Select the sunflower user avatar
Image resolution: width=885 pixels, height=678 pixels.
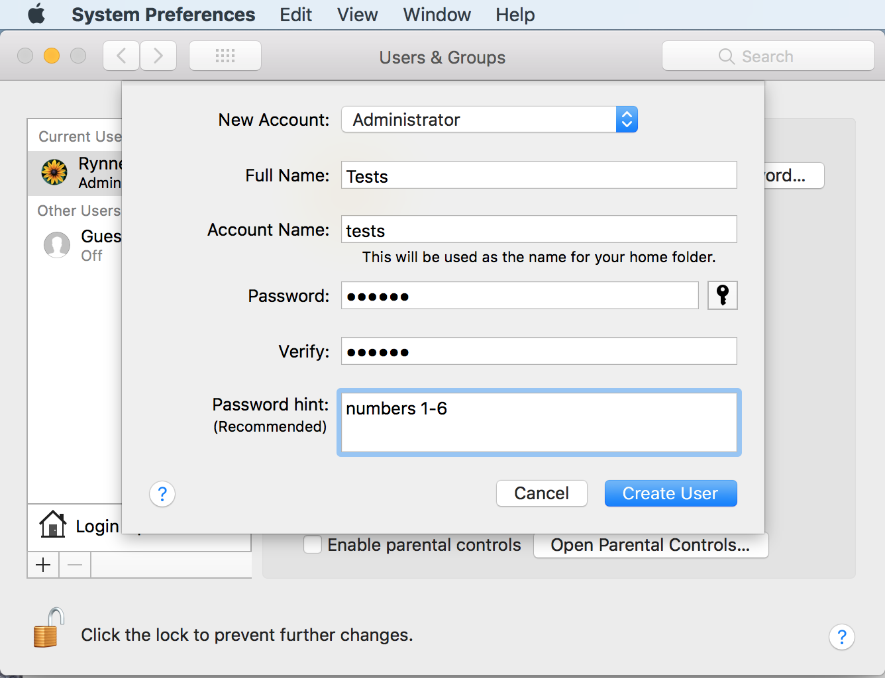[54, 172]
